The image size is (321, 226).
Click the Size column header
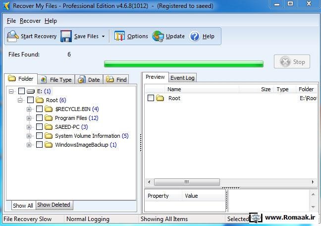[256, 89]
